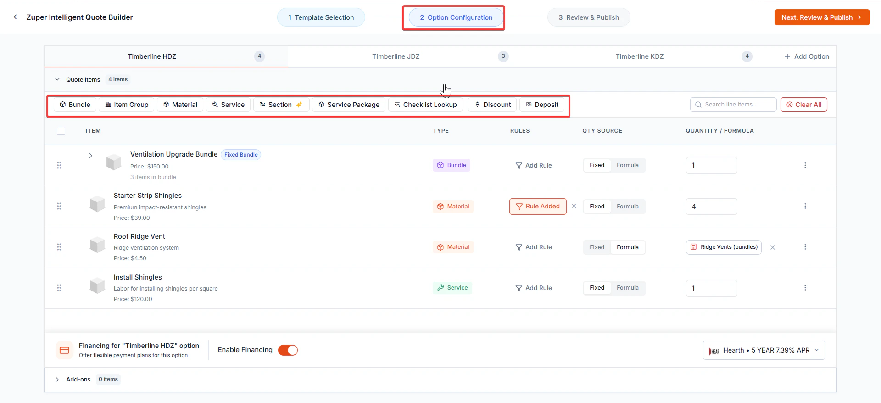Go back using the arrow beside Zuper title
This screenshot has height=403, width=881.
coord(15,17)
